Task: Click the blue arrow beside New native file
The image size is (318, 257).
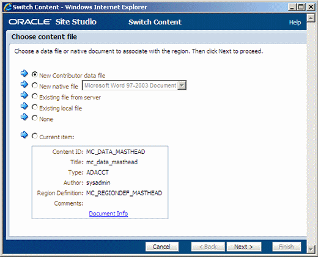Action: pos(24,84)
